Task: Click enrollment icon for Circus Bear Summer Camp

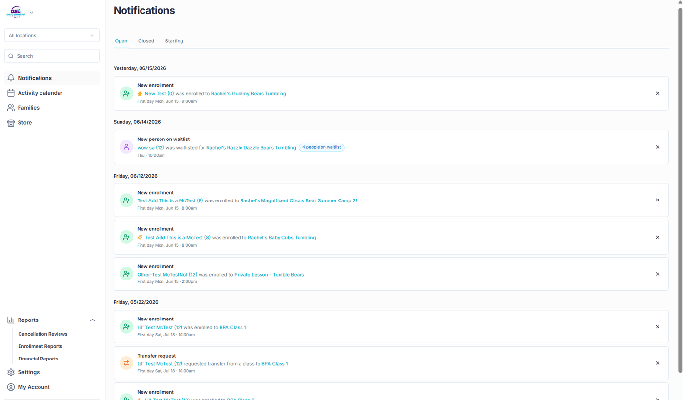Action: click(x=126, y=200)
